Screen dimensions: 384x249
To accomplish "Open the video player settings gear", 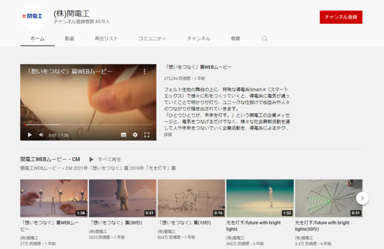I will (x=135, y=135).
